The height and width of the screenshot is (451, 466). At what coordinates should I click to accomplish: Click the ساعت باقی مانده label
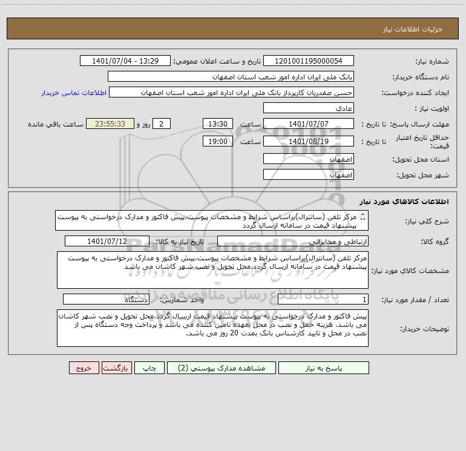pos(56,124)
